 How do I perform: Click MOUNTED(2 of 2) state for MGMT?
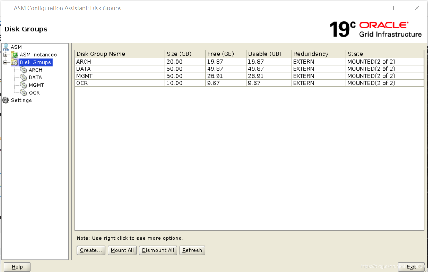[x=385, y=76]
